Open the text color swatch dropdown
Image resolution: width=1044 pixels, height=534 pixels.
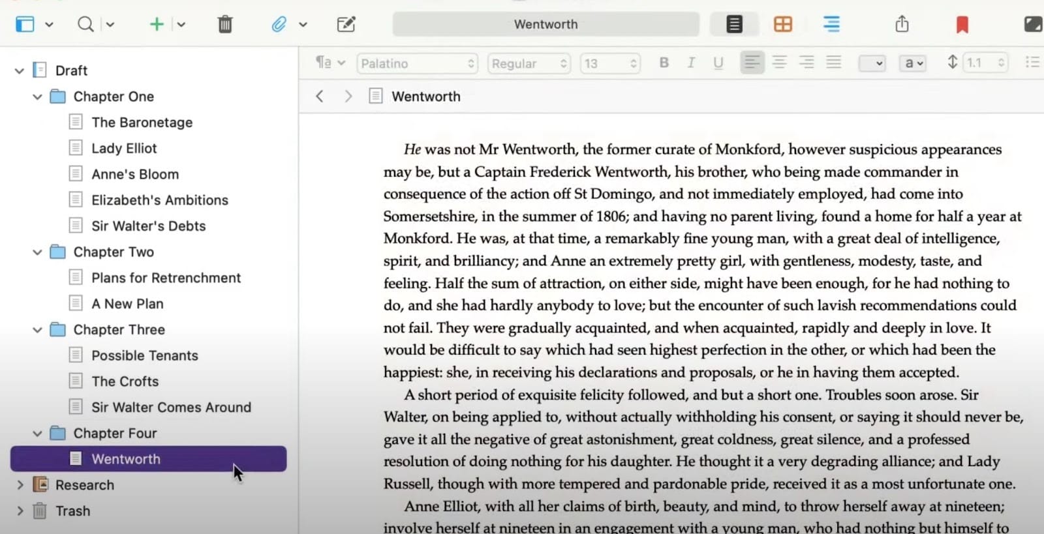[872, 63]
